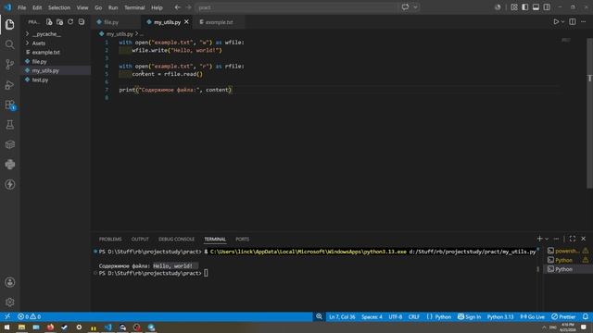Screen dimensions: 593x333
Task: Click the title bar search box
Action: 296,7
